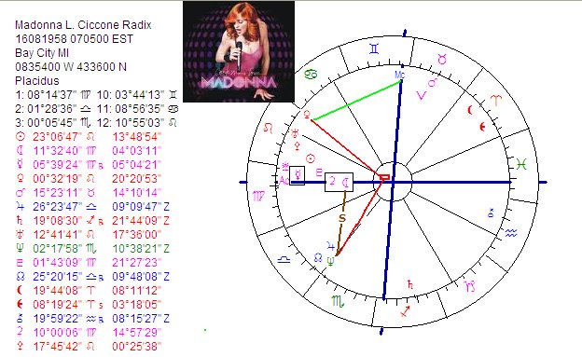The width and height of the screenshot is (582, 357).
Task: Select the North Node symbol in wheel
Action: tap(318, 257)
